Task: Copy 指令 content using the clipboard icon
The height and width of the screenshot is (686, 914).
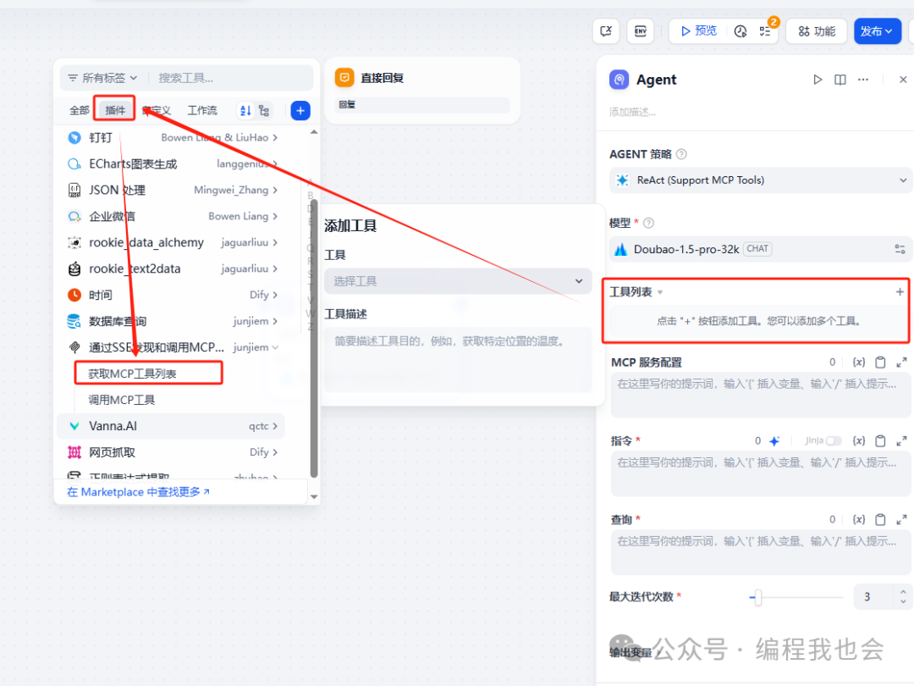Action: click(x=880, y=440)
